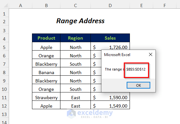Select the East cell in row 11

75,97
